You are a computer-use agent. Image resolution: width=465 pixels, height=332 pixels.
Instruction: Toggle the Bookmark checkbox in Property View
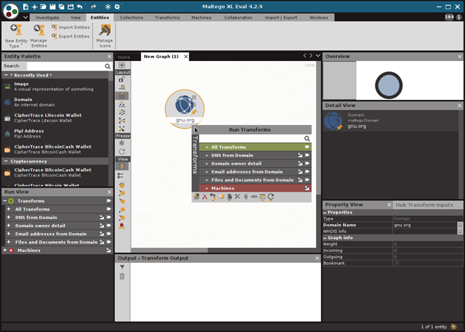tap(397, 263)
